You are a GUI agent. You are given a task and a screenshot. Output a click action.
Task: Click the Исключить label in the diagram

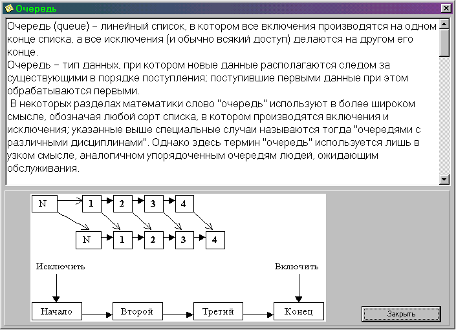pyautogui.click(x=61, y=267)
